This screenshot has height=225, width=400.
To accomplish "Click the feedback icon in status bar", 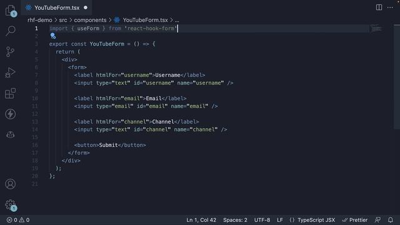I will coord(377,220).
